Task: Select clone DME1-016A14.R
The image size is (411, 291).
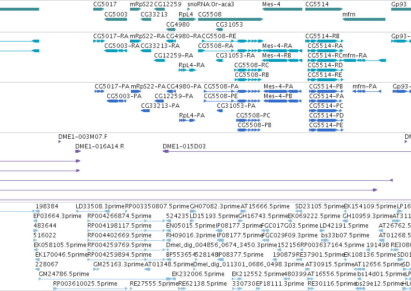Action: [x=78, y=151]
